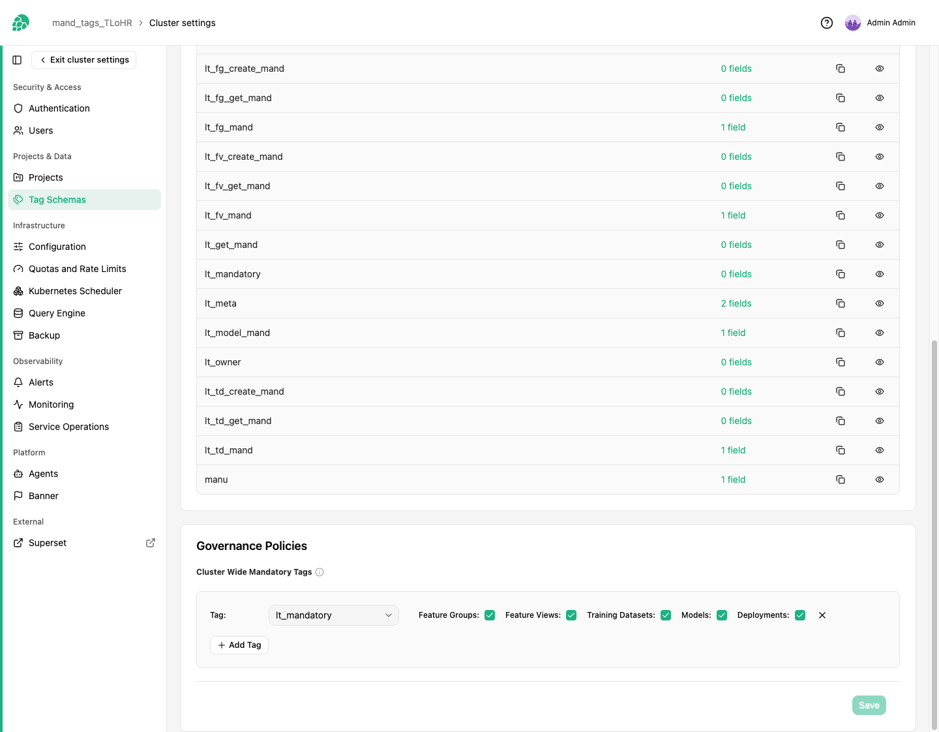Uncheck the Feature Views checkbox
This screenshot has height=732, width=939.
click(x=571, y=615)
